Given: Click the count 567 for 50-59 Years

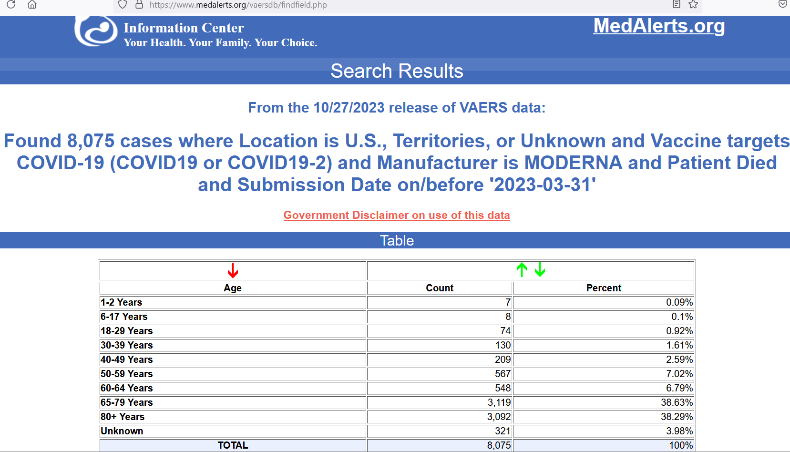Looking at the screenshot, I should coord(440,374).
